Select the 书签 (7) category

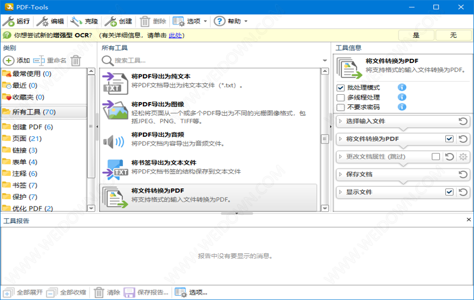44,185
